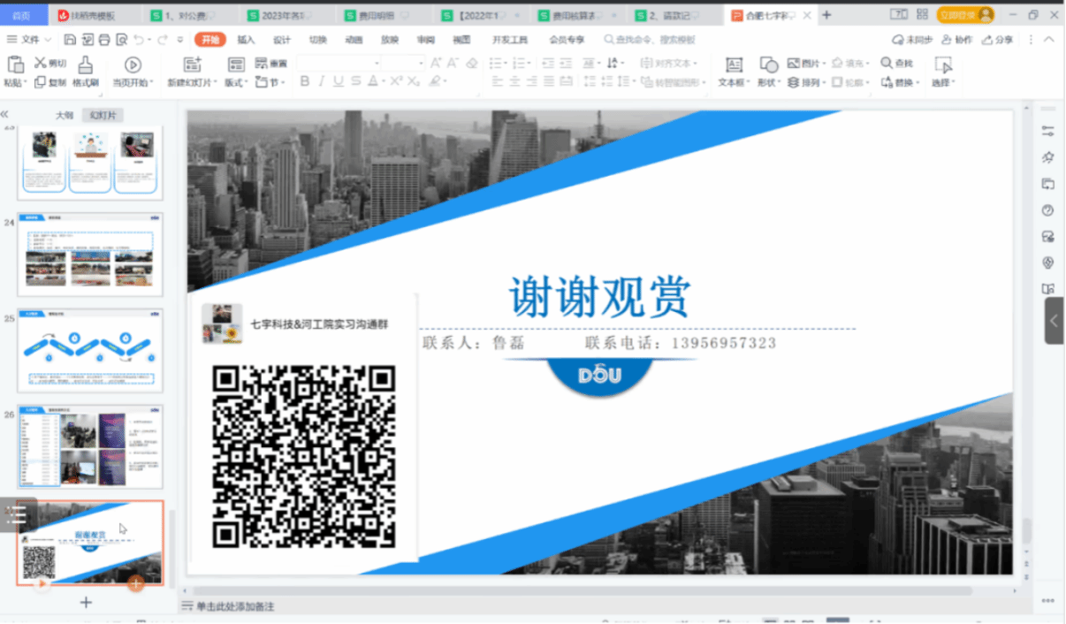
Task: Click the orange add-slide plus on thumbnail 27
Action: pyautogui.click(x=135, y=582)
